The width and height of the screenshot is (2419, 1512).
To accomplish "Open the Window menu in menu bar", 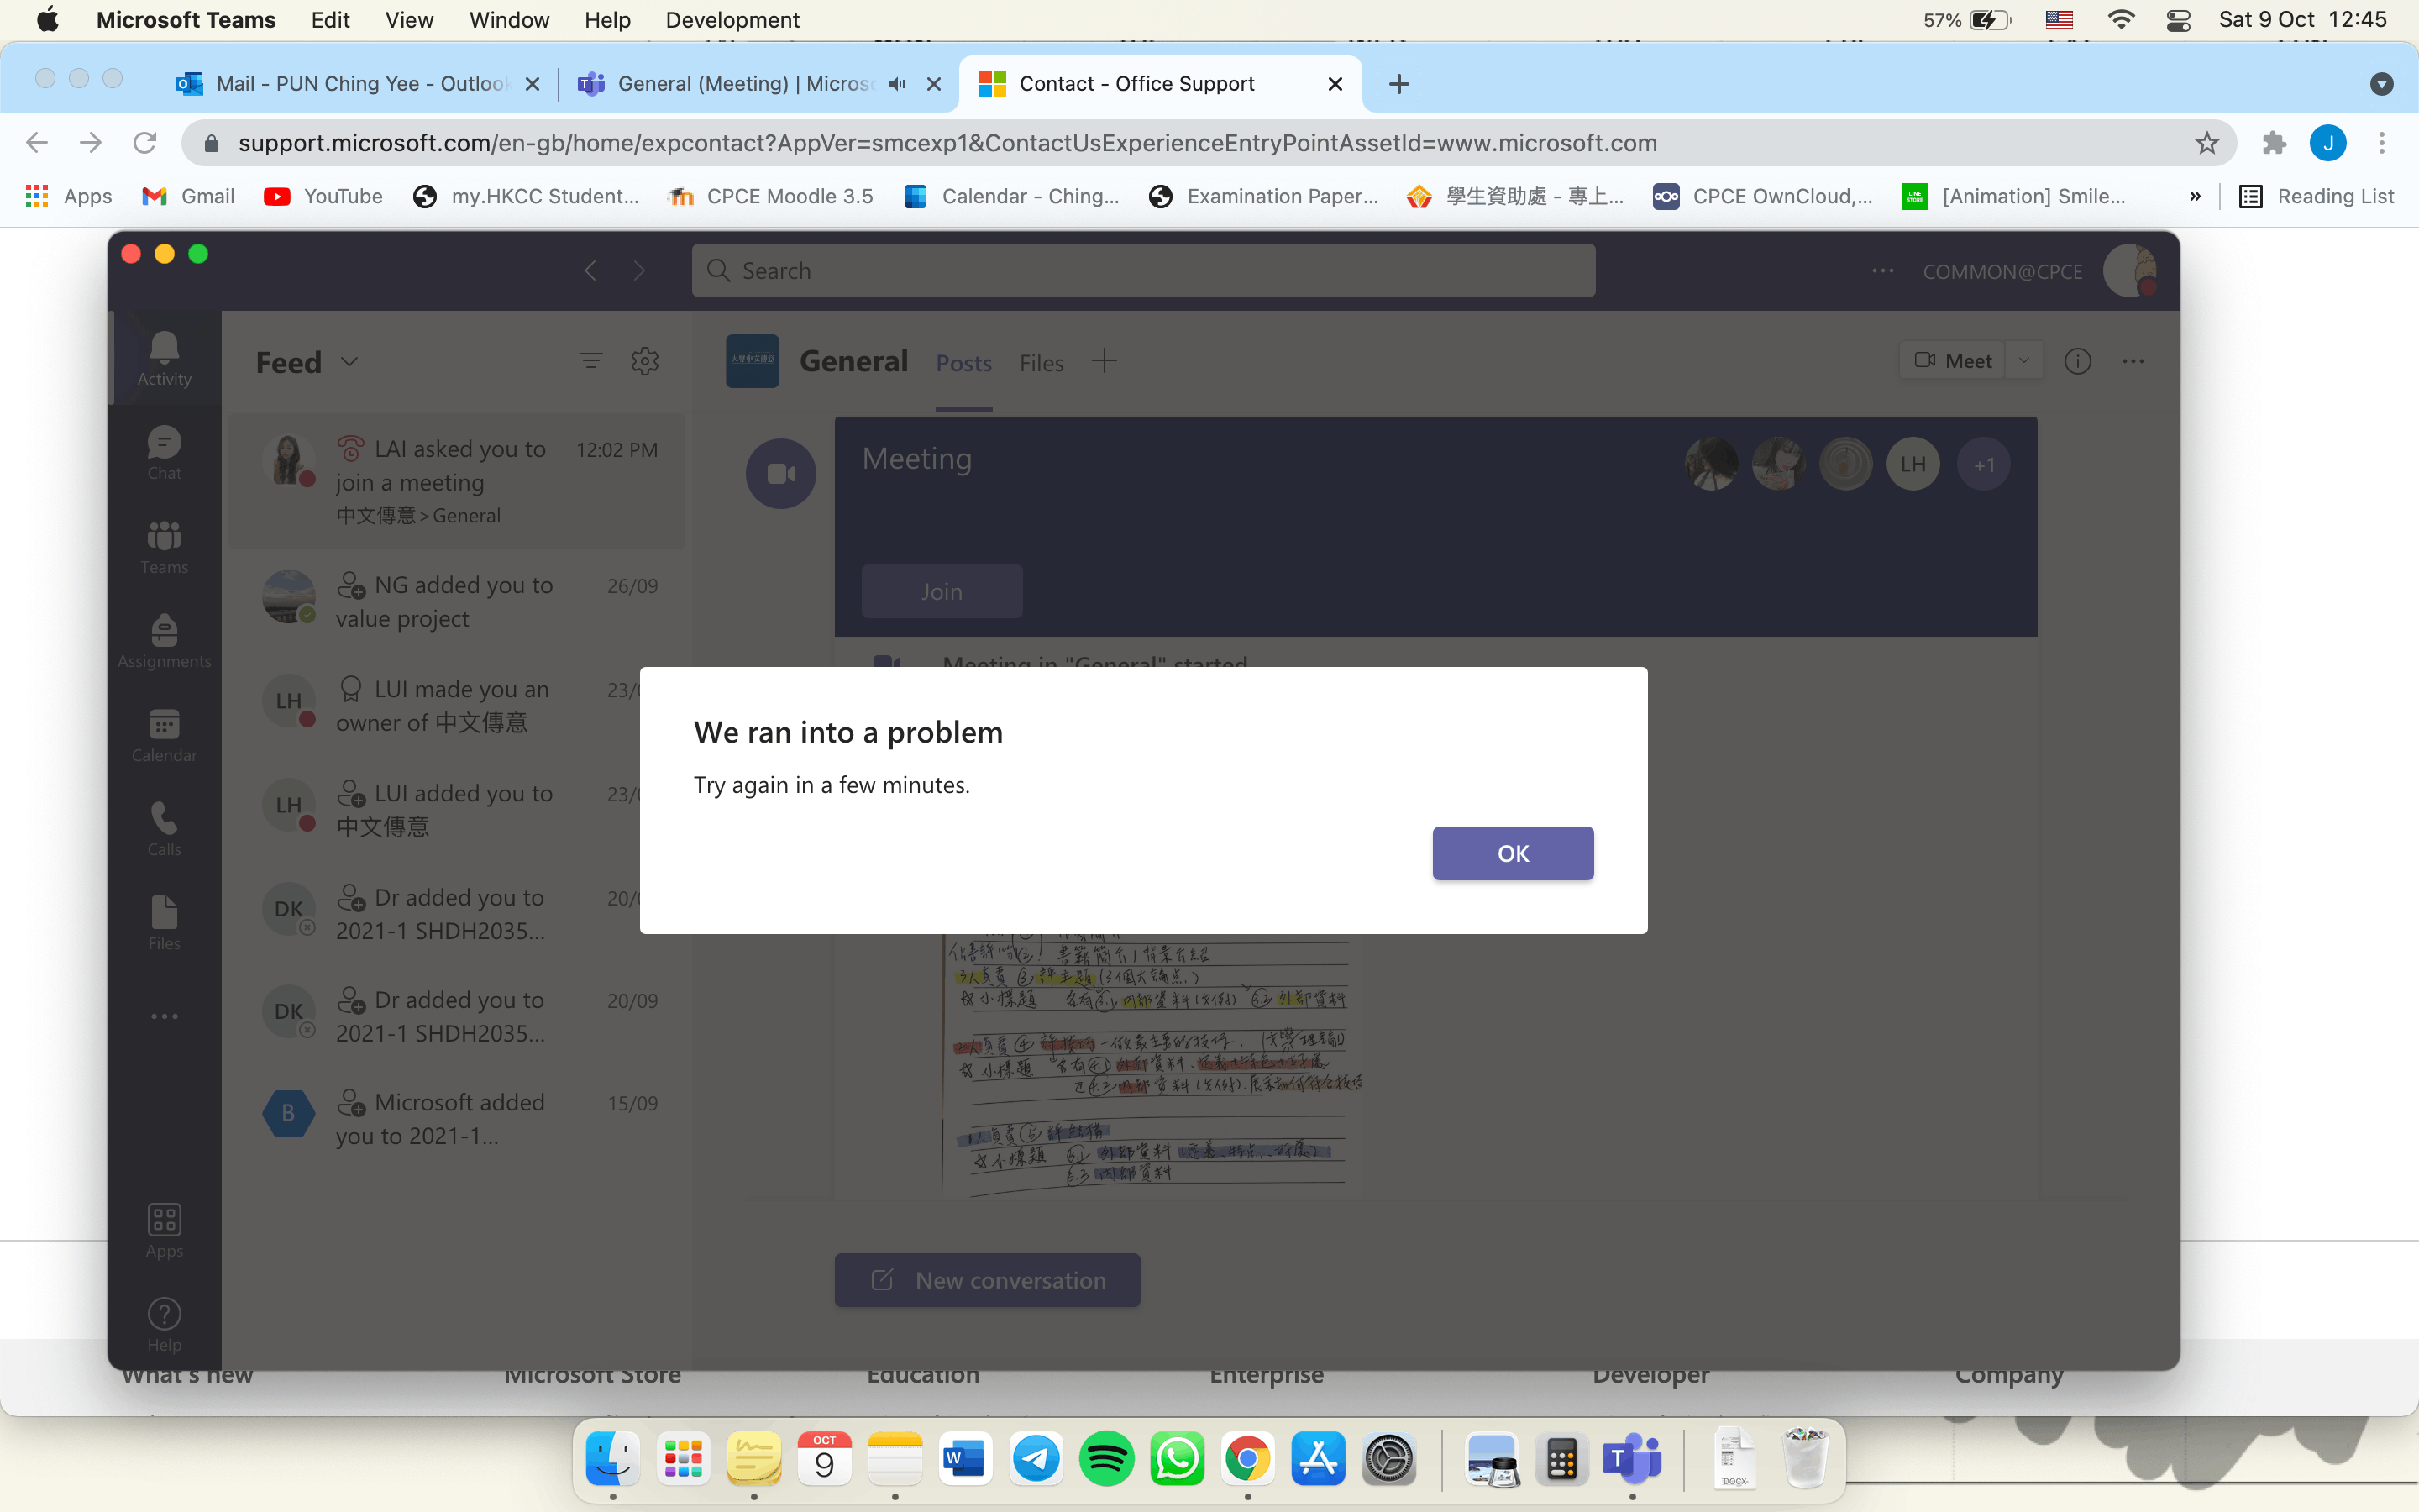I will (509, 20).
